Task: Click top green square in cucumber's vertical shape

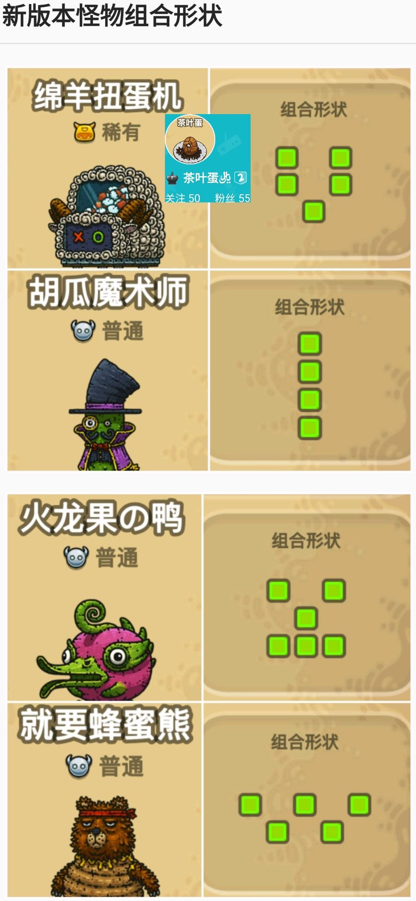Action: point(310,344)
